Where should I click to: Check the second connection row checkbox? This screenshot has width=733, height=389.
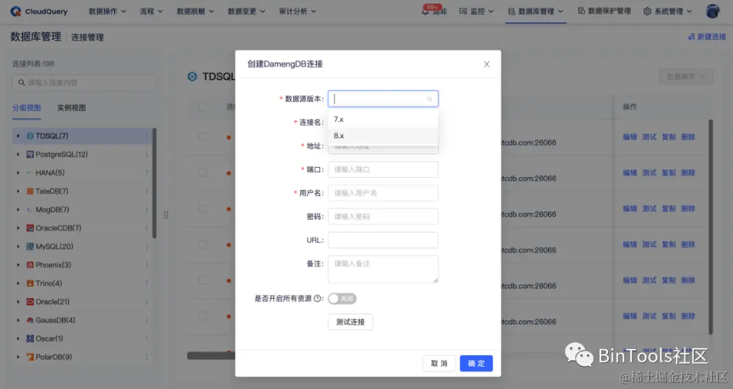[203, 172]
